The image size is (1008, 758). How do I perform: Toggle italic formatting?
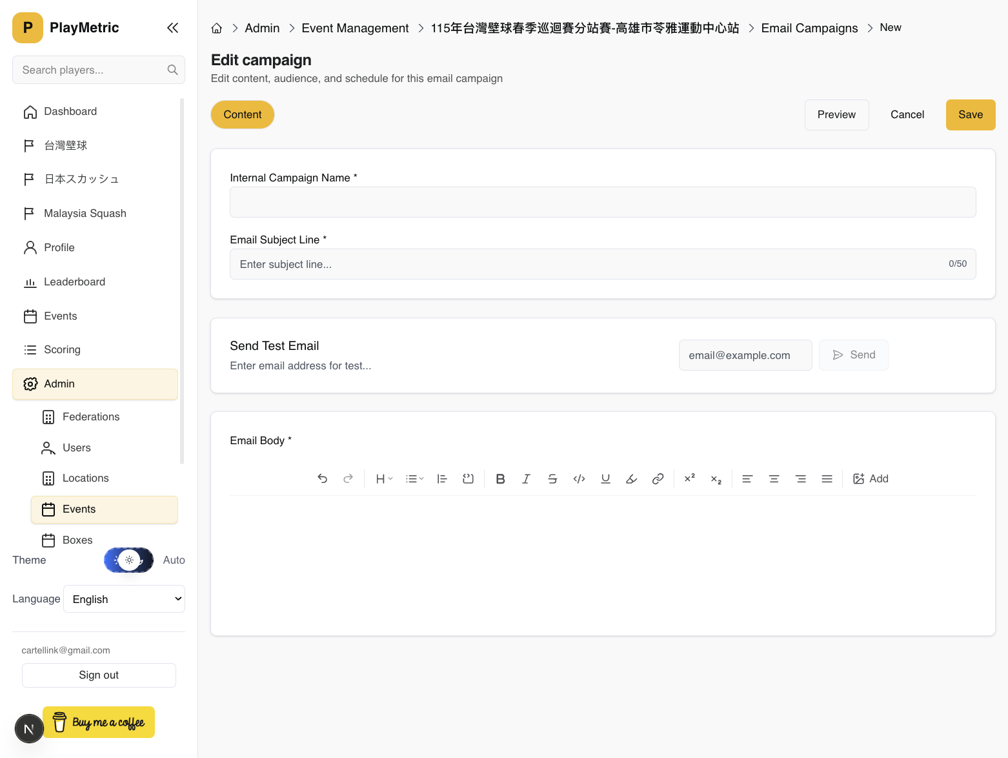[526, 478]
